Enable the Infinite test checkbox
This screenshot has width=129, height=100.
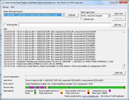(x=82, y=19)
